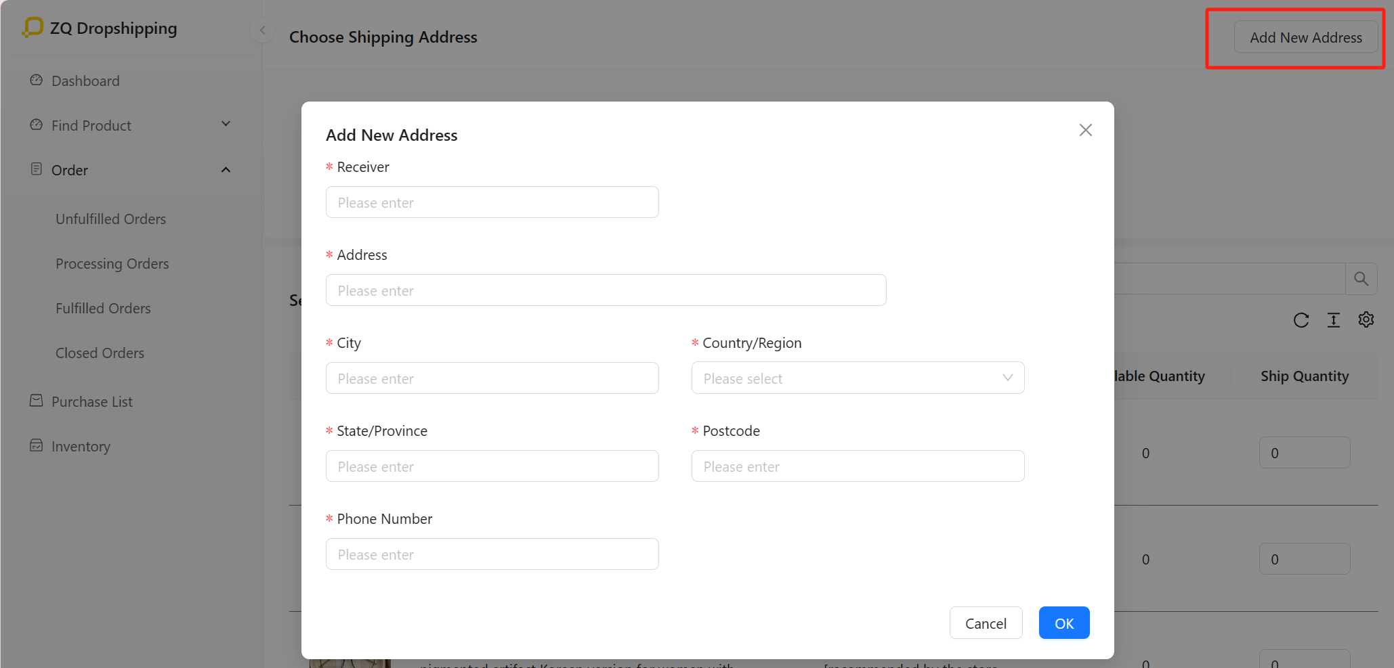Image resolution: width=1394 pixels, height=668 pixels.
Task: Click the search magnifier icon
Action: 1361,279
